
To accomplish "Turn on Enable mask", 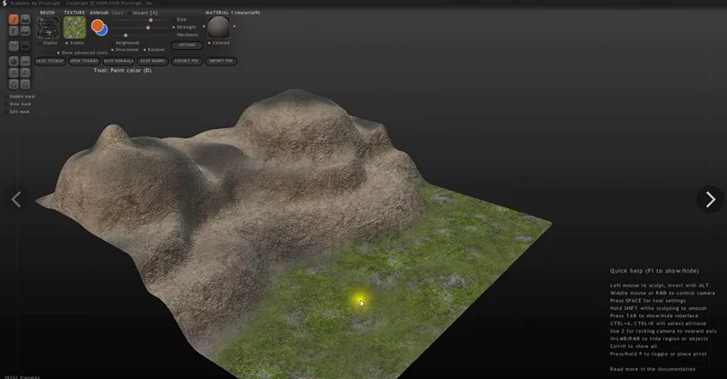I will click(21, 95).
